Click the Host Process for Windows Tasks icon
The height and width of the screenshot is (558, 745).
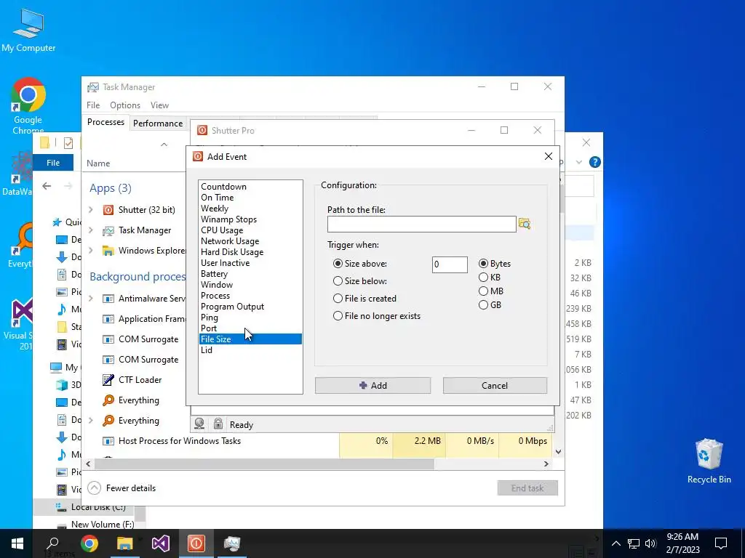108,441
